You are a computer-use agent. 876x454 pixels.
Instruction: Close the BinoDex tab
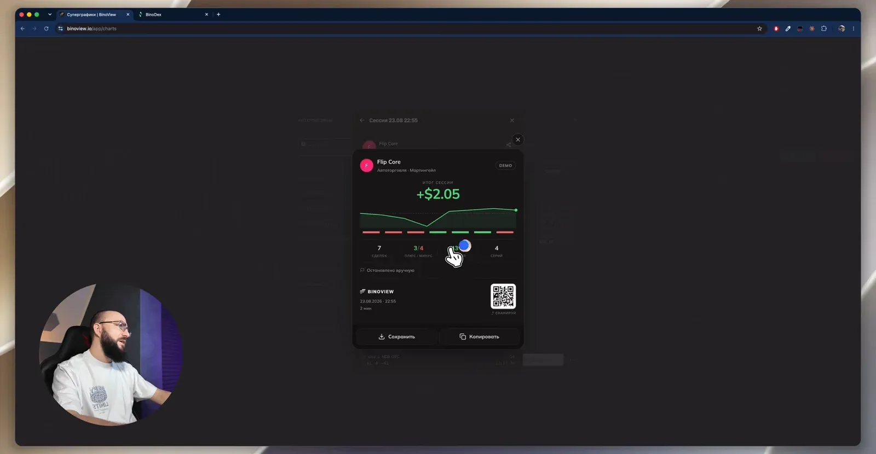(206, 14)
